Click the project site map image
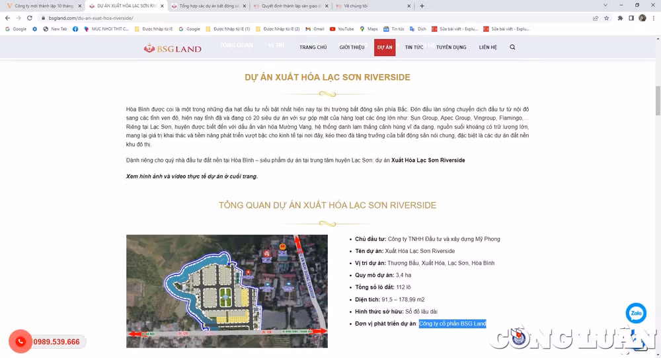The image size is (661, 358). [x=227, y=291]
